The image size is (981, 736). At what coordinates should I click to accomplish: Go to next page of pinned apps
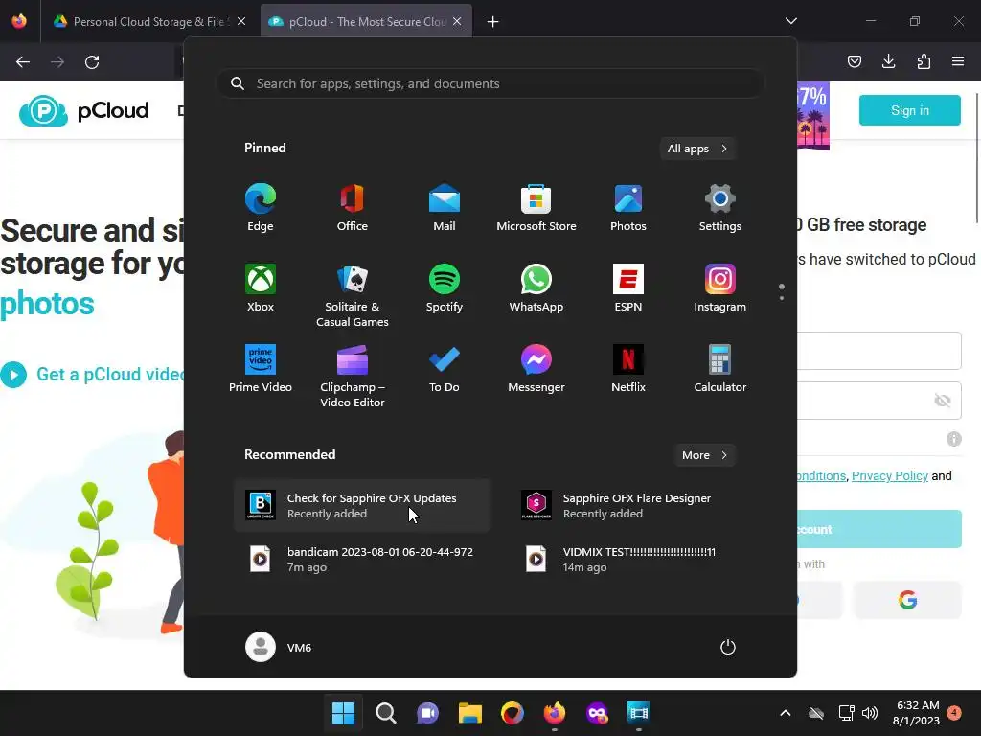point(782,298)
